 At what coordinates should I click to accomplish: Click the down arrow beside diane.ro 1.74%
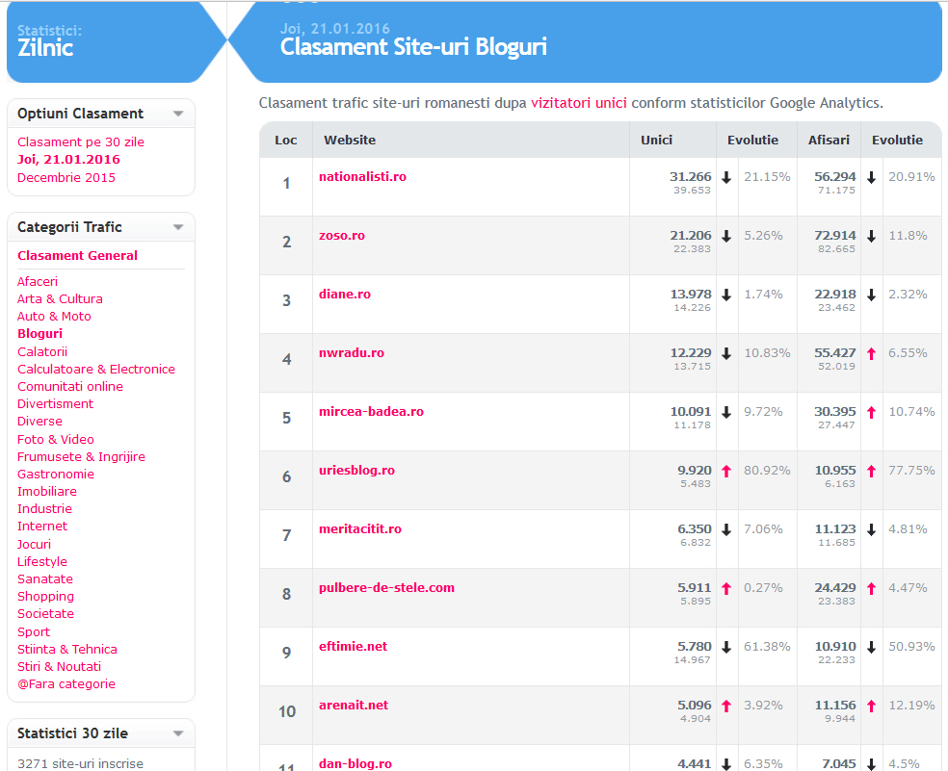726,295
